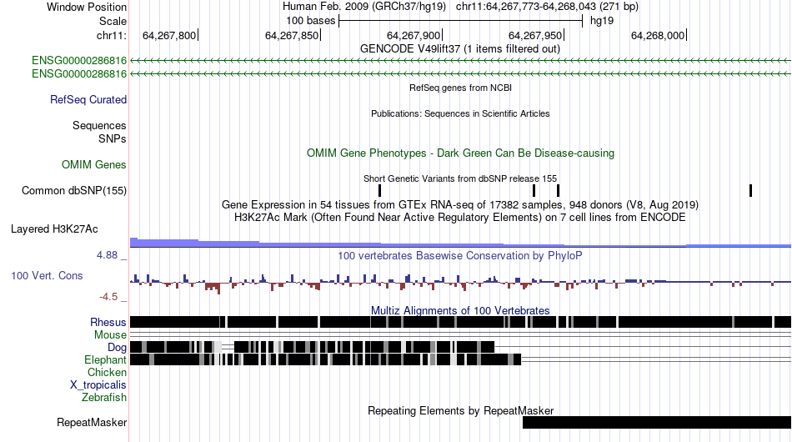Click Repeating Elements by RepeatMasker title
This screenshot has width=792, height=442.
460,410
